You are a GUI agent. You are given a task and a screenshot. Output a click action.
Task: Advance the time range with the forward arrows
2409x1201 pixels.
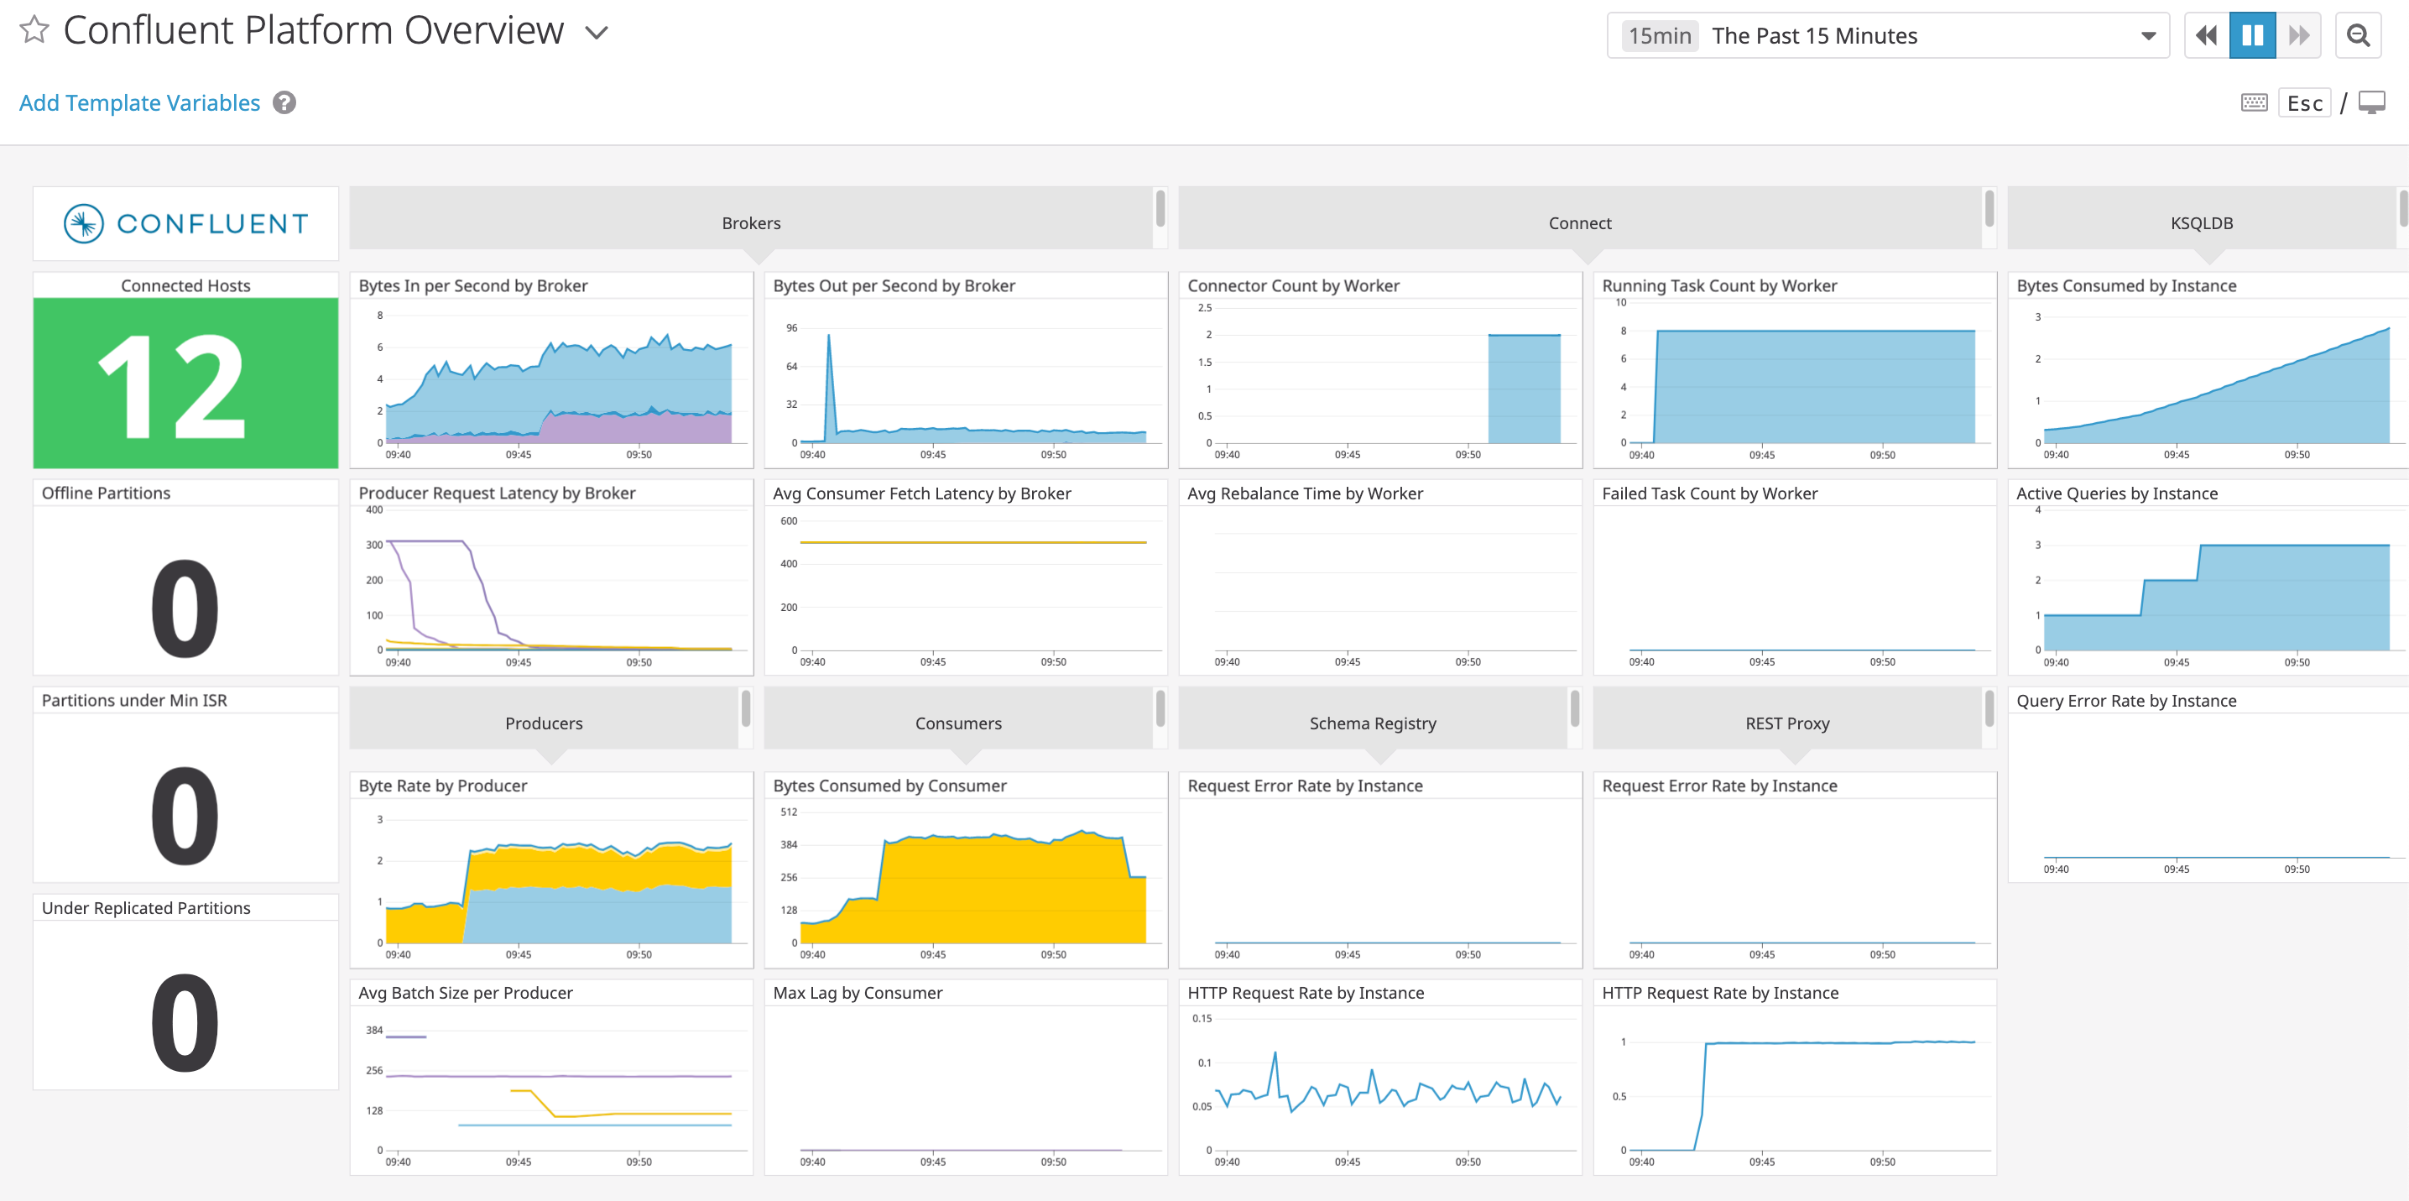2300,34
